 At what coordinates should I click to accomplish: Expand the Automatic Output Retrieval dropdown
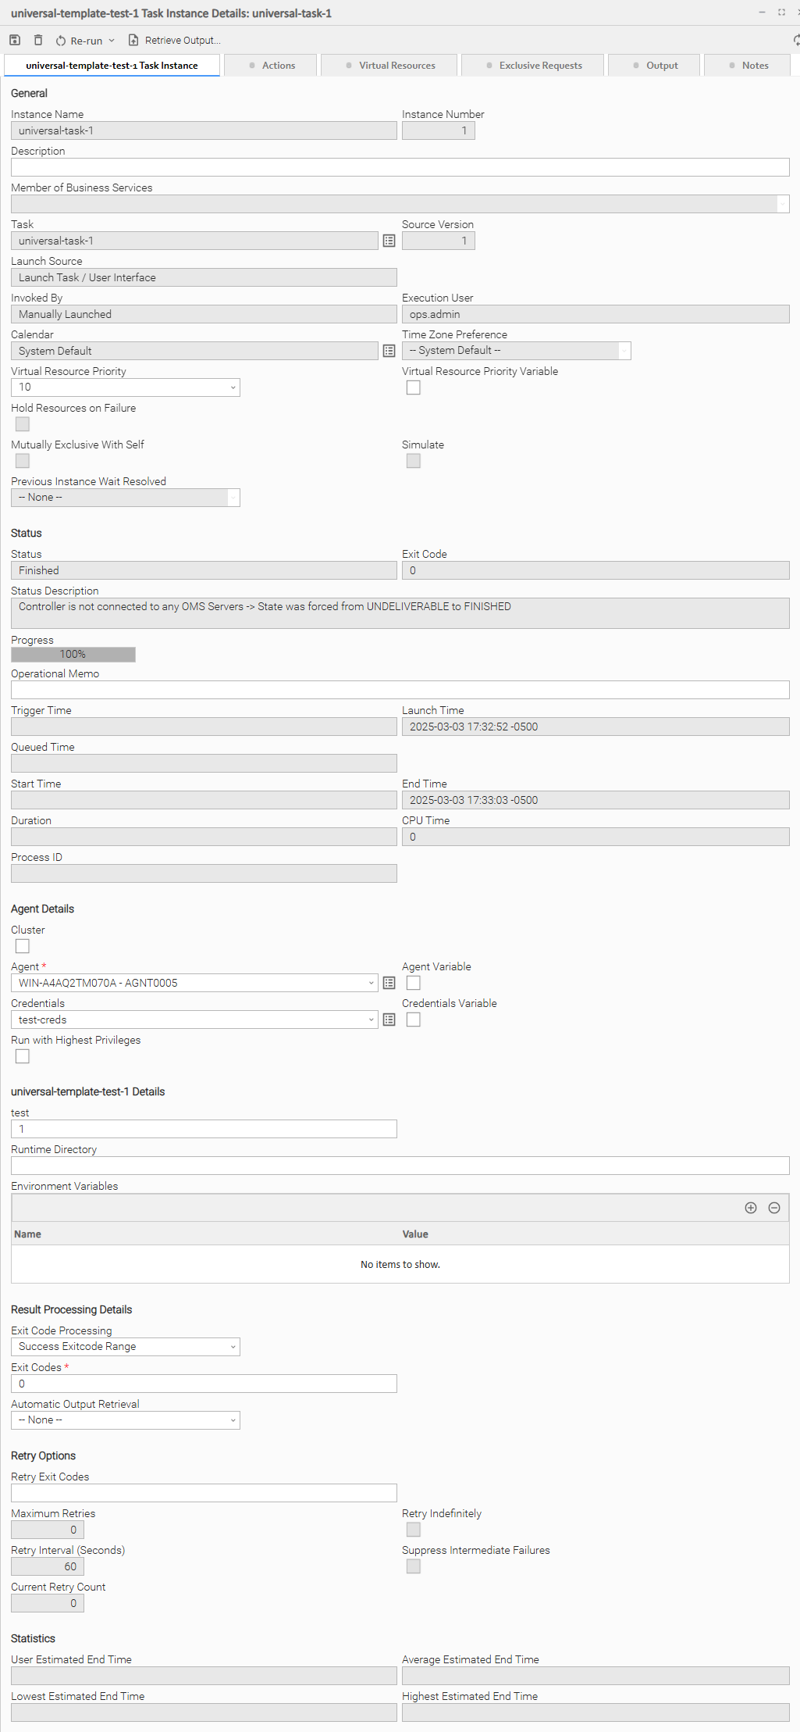click(x=125, y=1420)
